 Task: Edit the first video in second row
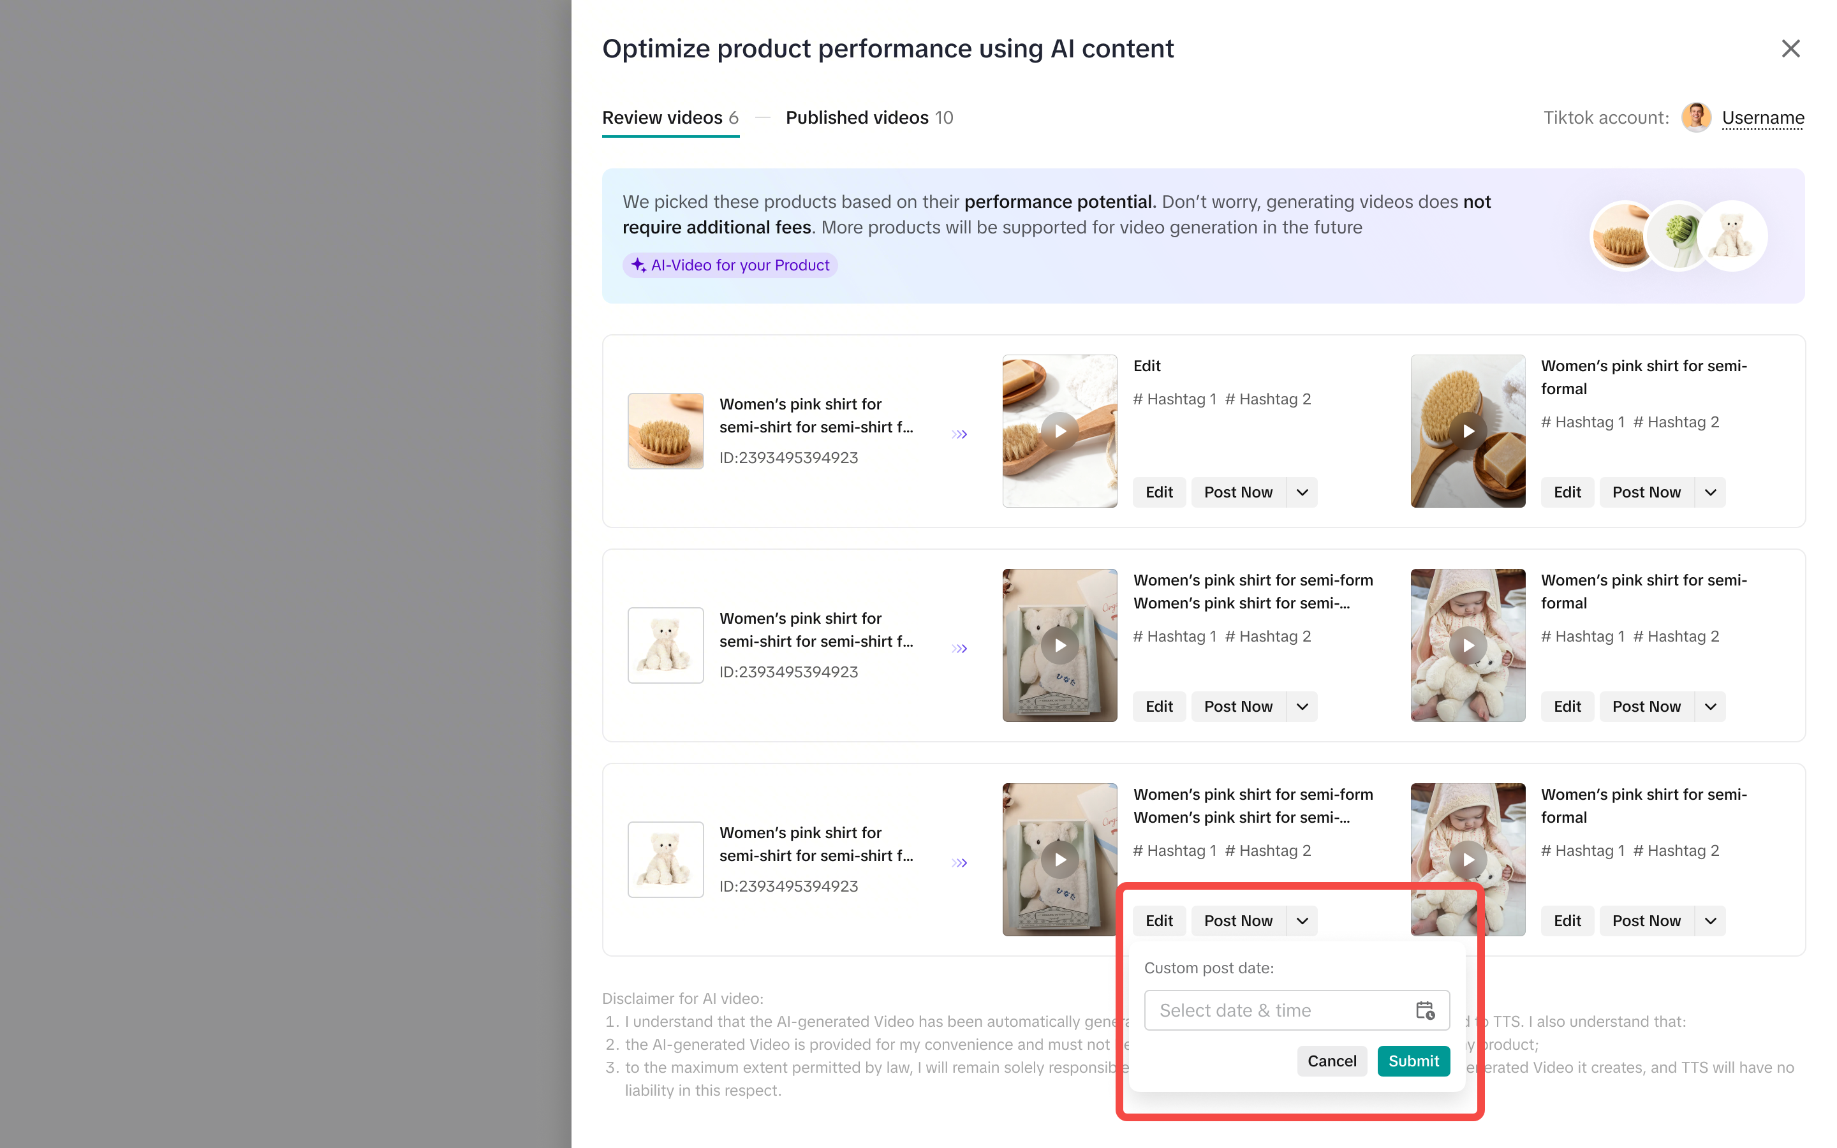[1158, 706]
